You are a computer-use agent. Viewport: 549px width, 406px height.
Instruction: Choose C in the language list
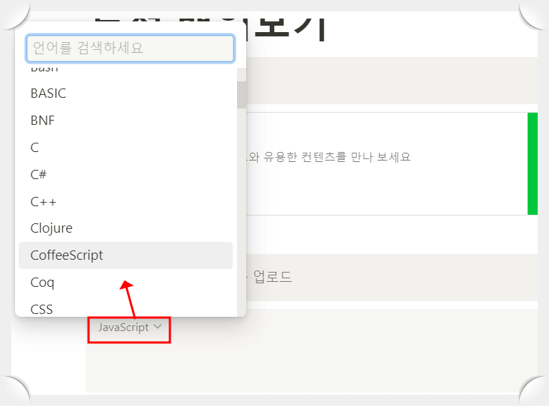pyautogui.click(x=126, y=148)
